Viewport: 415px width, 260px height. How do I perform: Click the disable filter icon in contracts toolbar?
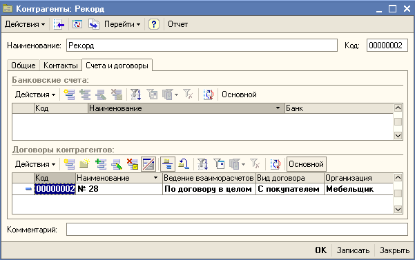[255, 164]
